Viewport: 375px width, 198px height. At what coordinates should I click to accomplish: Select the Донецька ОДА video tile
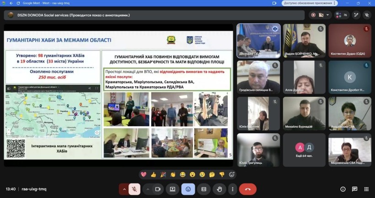[258, 41]
